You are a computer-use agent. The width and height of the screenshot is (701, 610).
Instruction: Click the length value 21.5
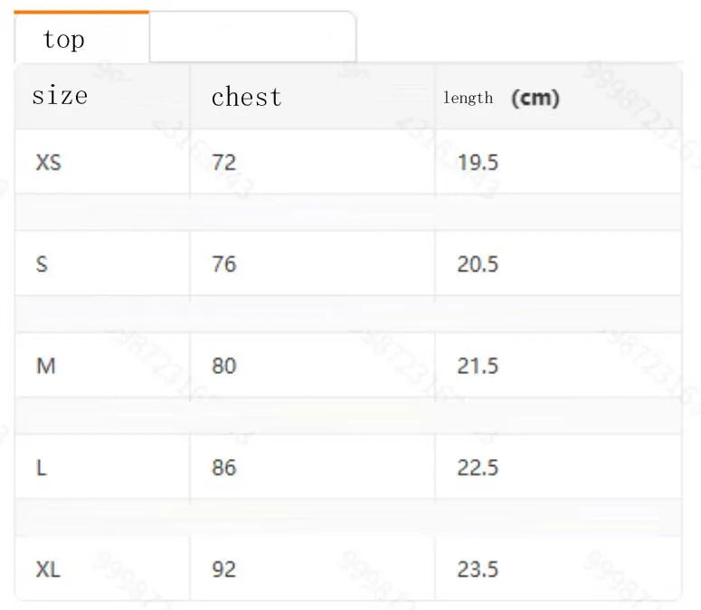pyautogui.click(x=478, y=366)
